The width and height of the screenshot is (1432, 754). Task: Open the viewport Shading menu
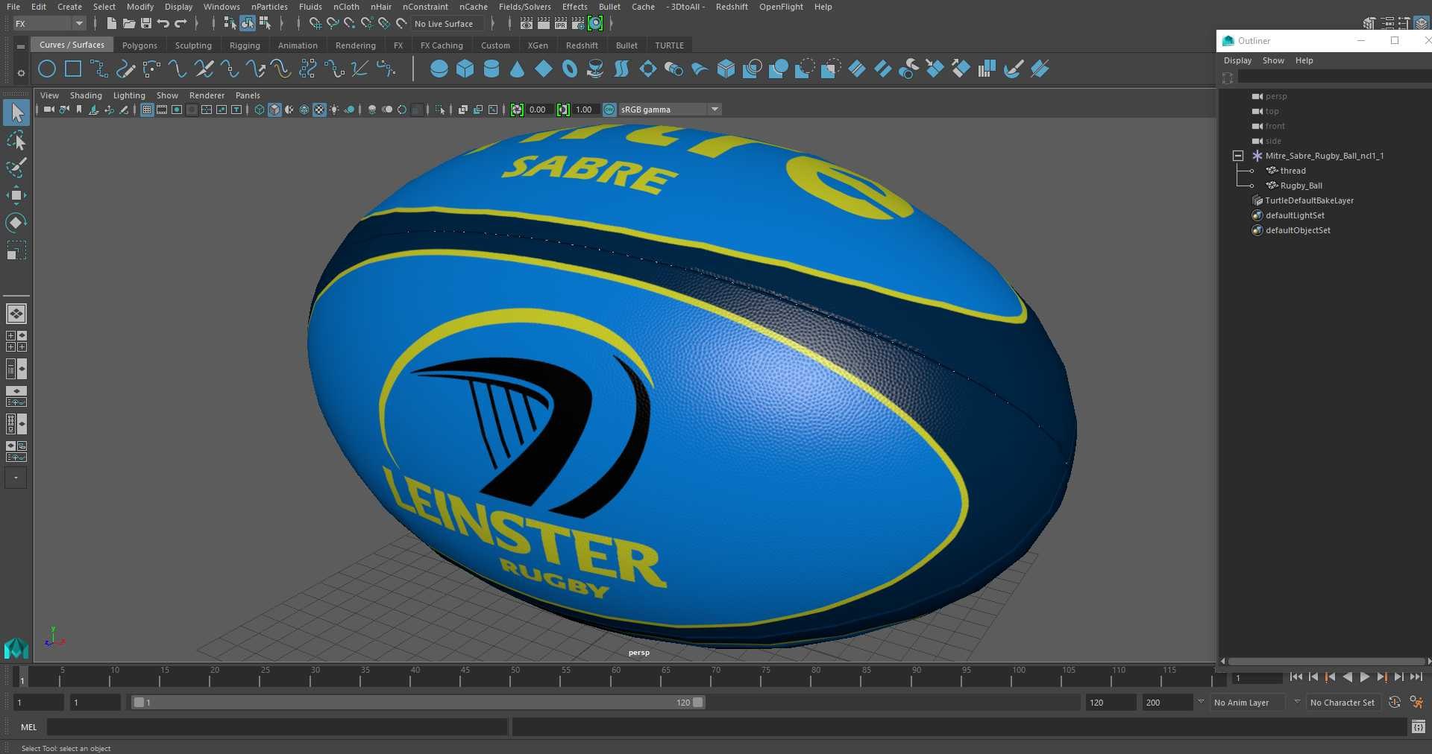(86, 95)
